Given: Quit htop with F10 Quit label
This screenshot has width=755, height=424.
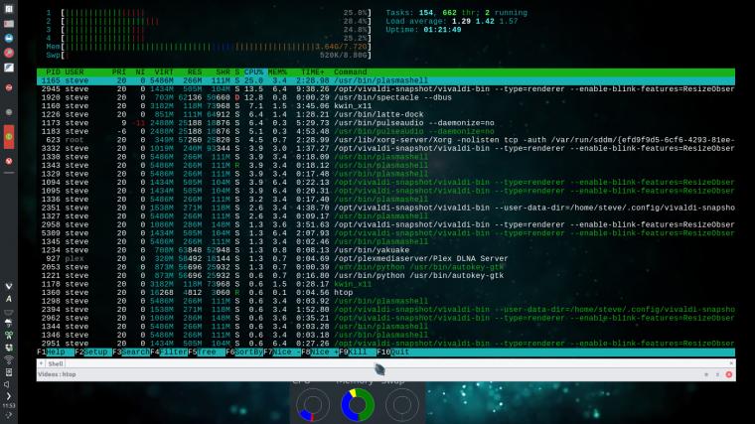Looking at the screenshot, I should click(393, 353).
